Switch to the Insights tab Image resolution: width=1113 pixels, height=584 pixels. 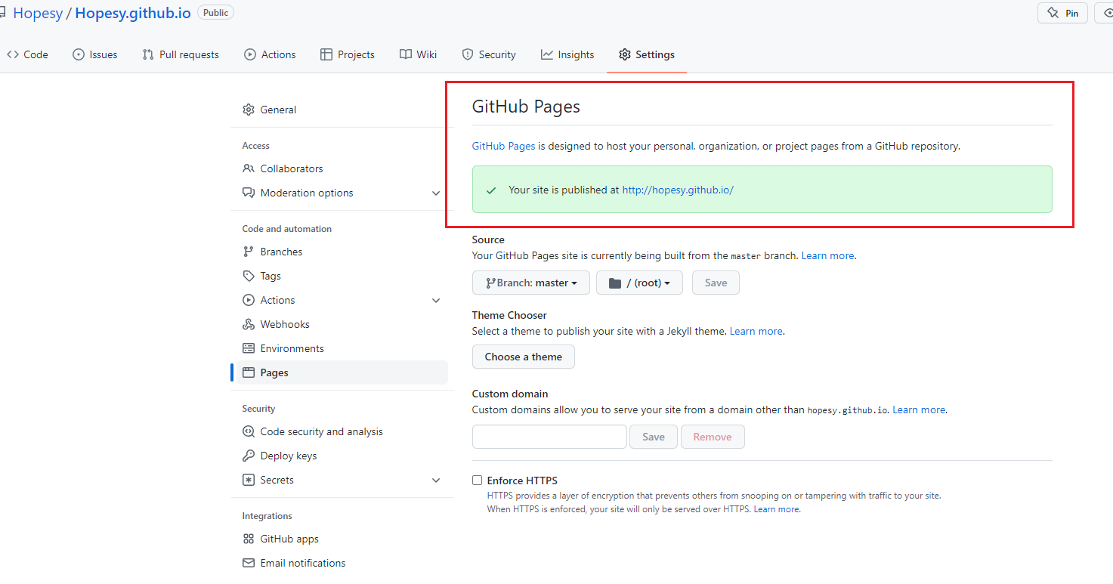tap(567, 54)
